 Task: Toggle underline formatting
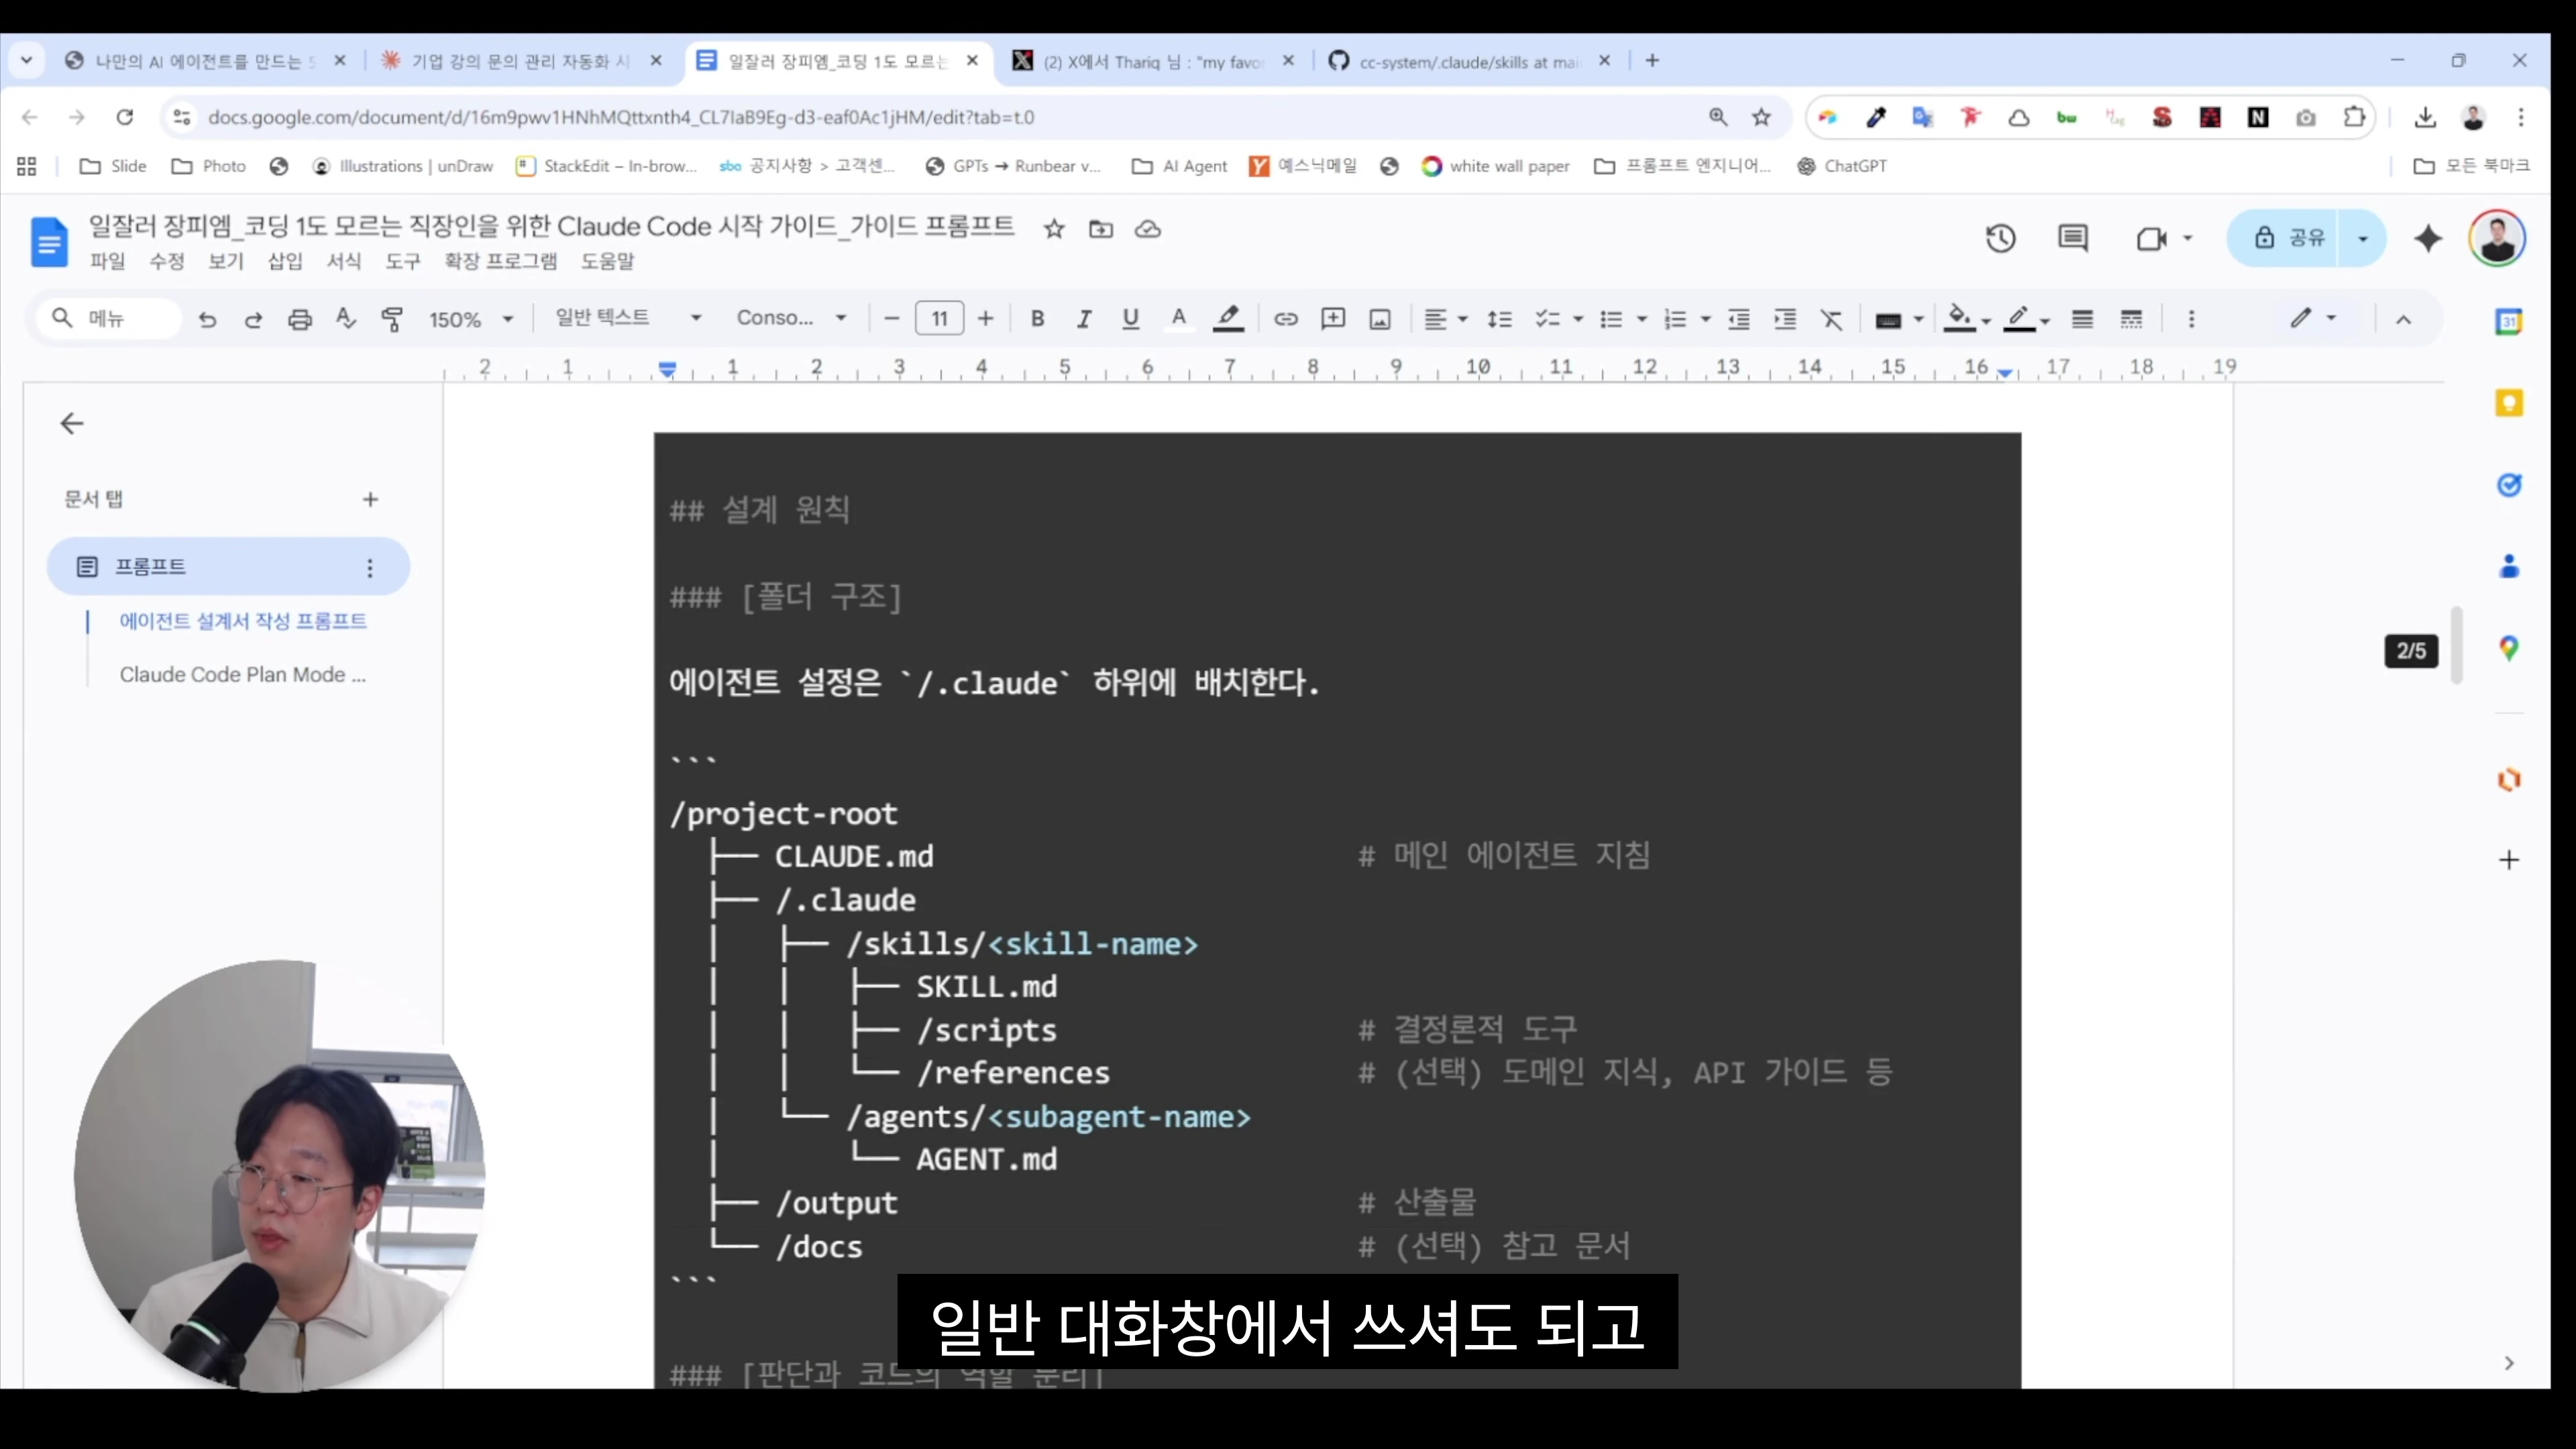(1130, 319)
